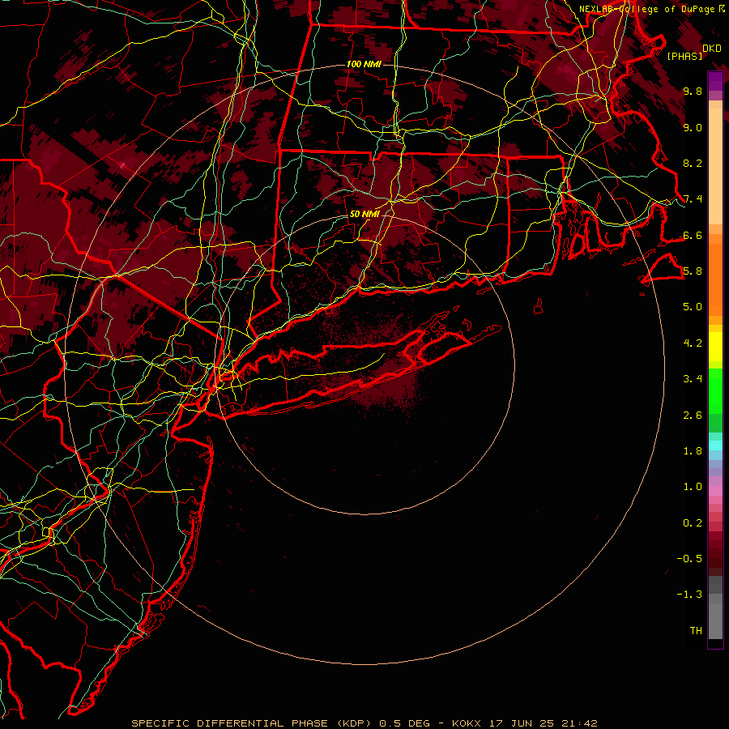Click the cyan segment of the color bar
Viewport: 729px width, 729px height.
tap(715, 446)
